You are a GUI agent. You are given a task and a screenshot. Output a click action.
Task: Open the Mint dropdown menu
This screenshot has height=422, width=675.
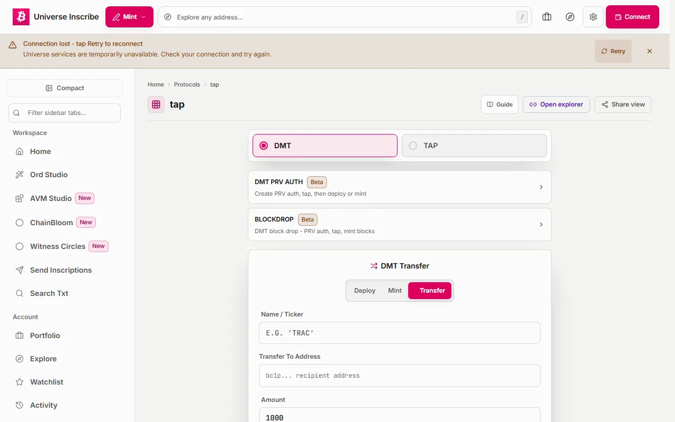click(x=129, y=17)
